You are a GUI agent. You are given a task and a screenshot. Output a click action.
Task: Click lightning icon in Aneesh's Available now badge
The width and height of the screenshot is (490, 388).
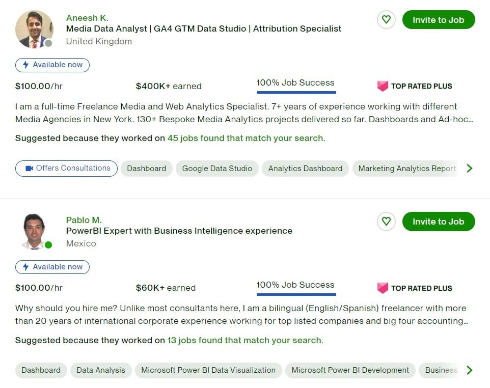pyautogui.click(x=26, y=65)
